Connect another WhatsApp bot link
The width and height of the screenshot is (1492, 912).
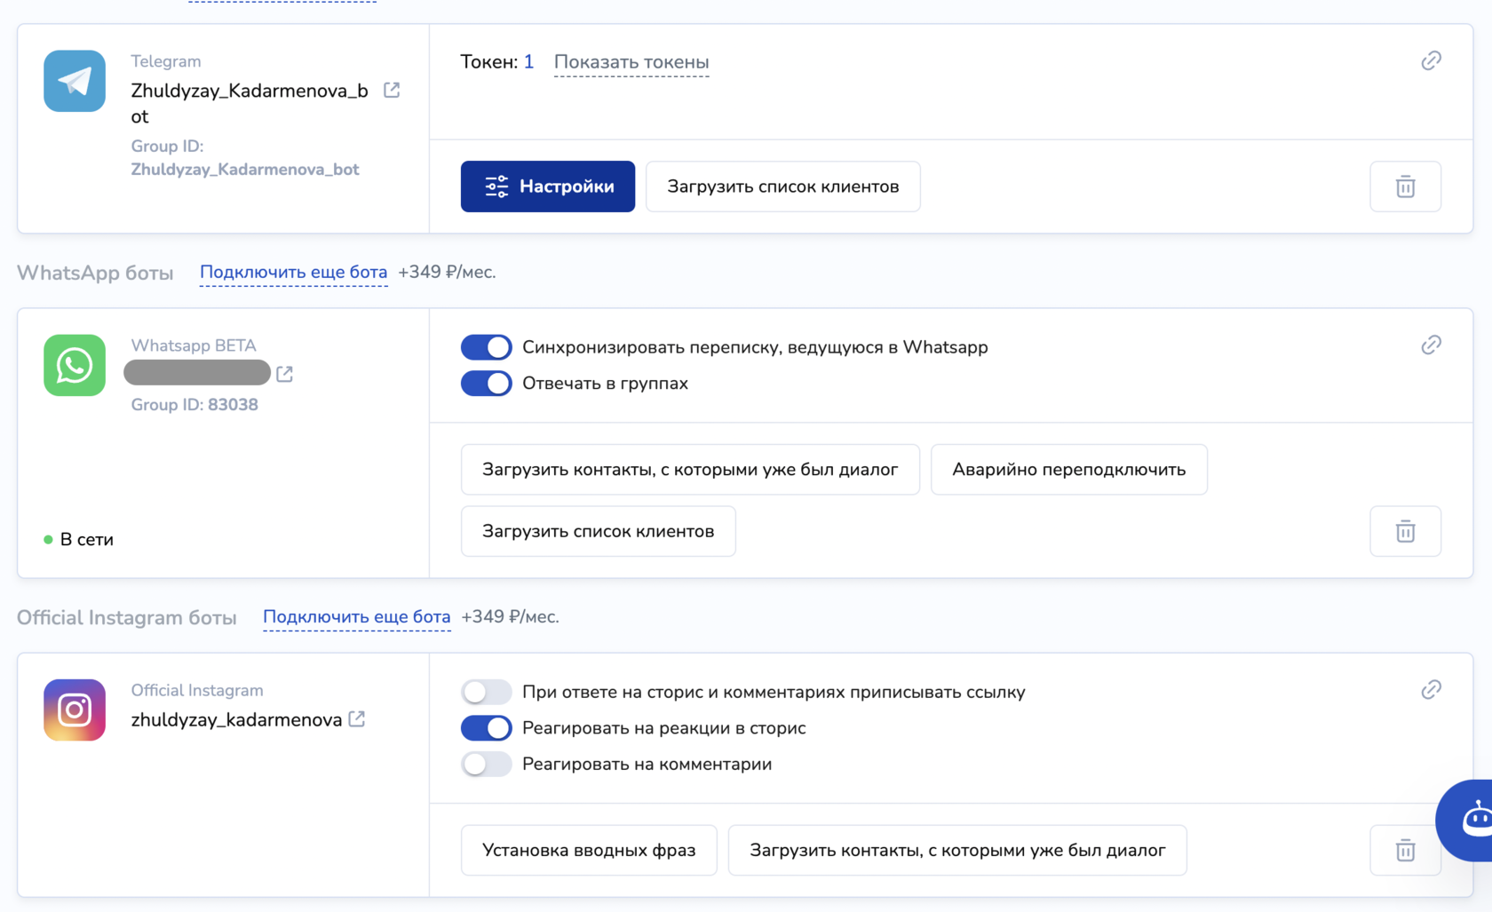[x=293, y=272]
